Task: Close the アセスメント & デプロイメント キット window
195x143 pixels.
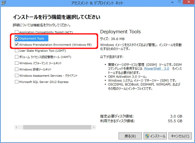Action: [189, 2]
